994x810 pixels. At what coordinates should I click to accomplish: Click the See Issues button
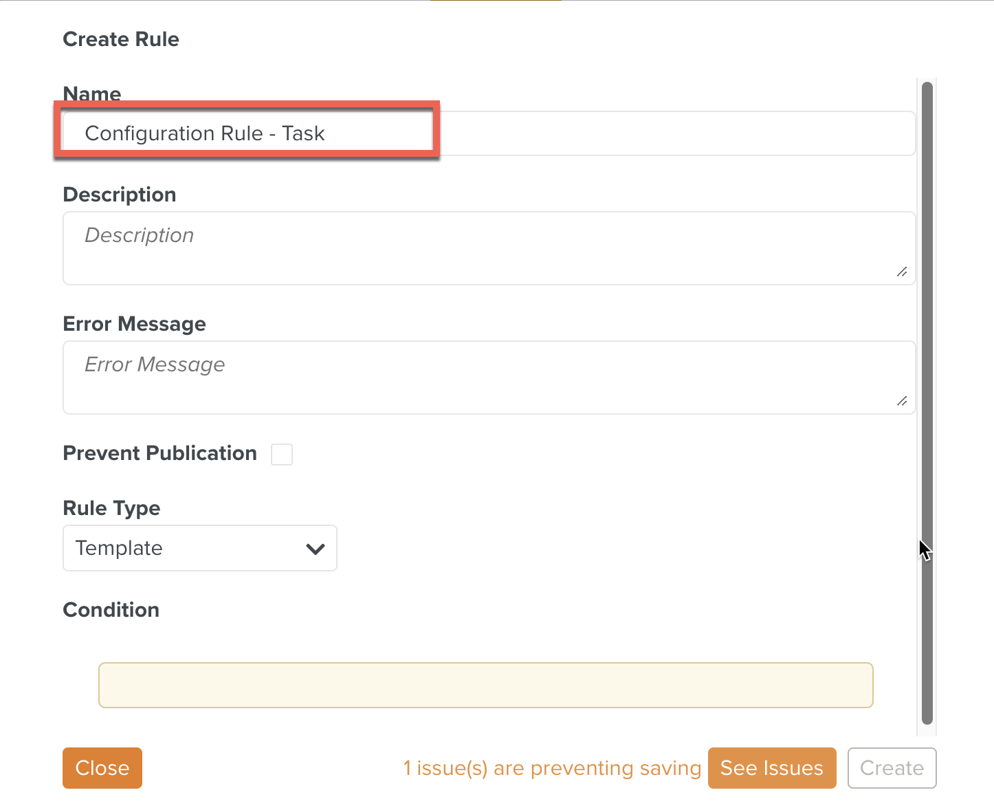click(772, 768)
